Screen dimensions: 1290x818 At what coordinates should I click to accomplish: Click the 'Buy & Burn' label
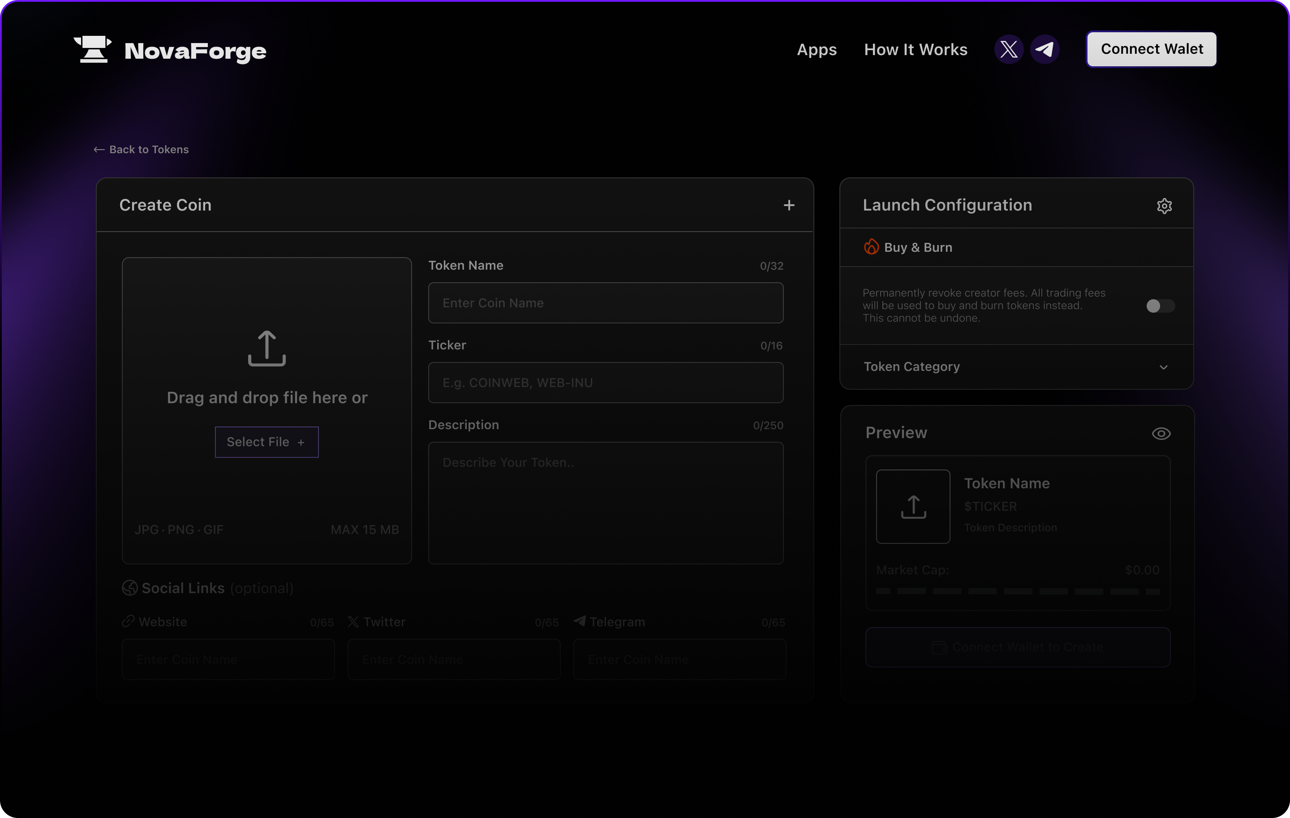click(918, 247)
